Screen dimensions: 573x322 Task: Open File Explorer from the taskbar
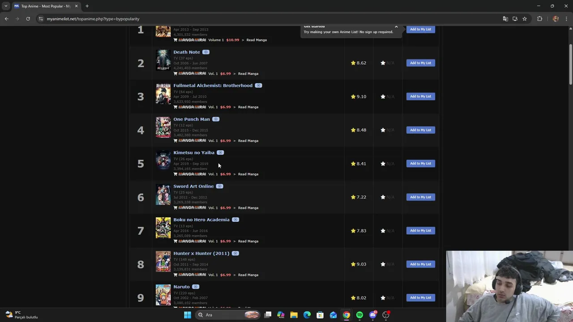click(294, 315)
